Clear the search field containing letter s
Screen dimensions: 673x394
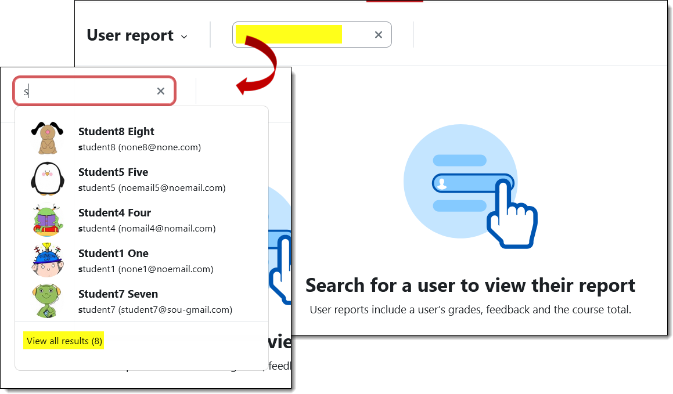coord(160,91)
